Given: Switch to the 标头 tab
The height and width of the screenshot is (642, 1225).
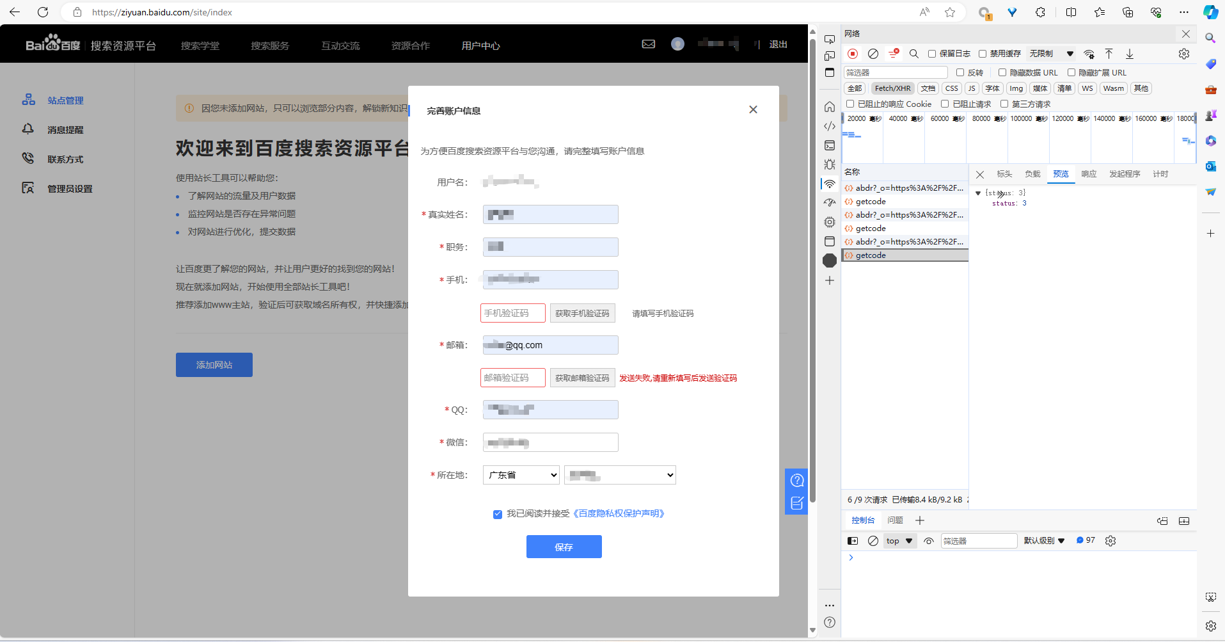Looking at the screenshot, I should (x=1004, y=174).
